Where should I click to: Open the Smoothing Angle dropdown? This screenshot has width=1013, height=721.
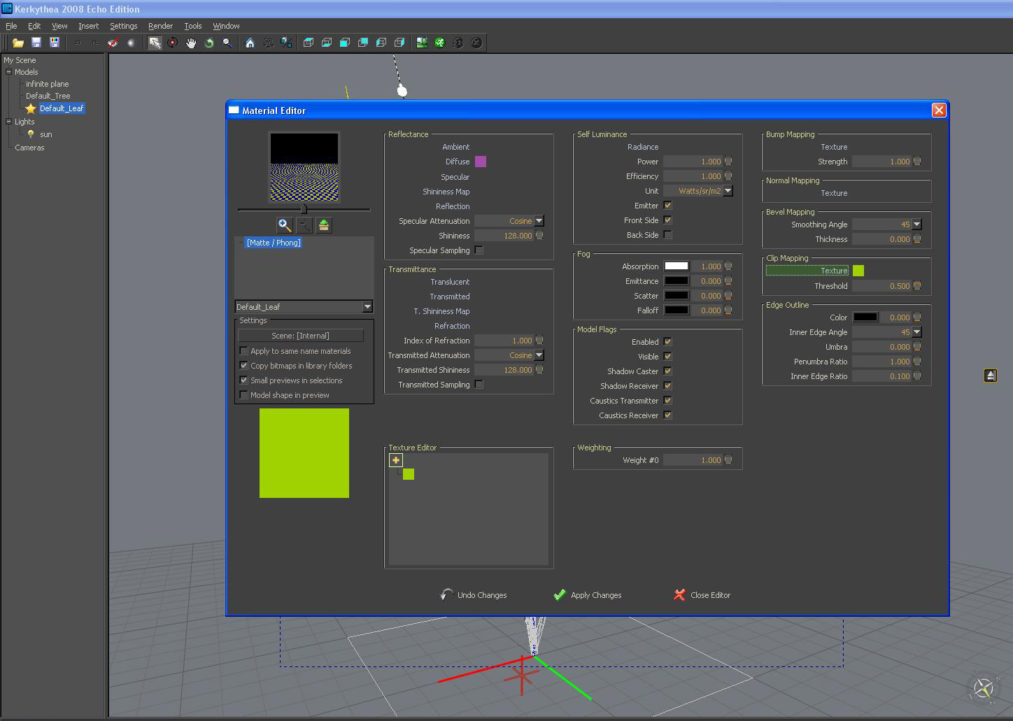[x=917, y=224]
